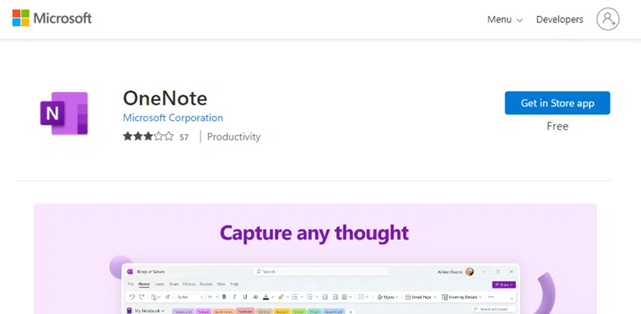641x314 pixels.
Task: Click Underline icon in OneNote preview
Action: (x=245, y=297)
